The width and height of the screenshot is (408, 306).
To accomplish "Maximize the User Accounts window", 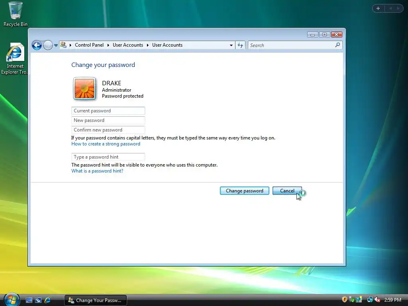I will click(x=324, y=35).
